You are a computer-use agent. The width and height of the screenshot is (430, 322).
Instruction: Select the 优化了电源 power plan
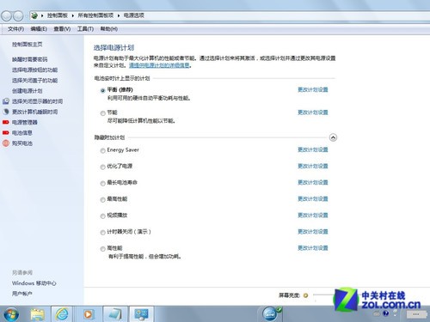(x=102, y=167)
